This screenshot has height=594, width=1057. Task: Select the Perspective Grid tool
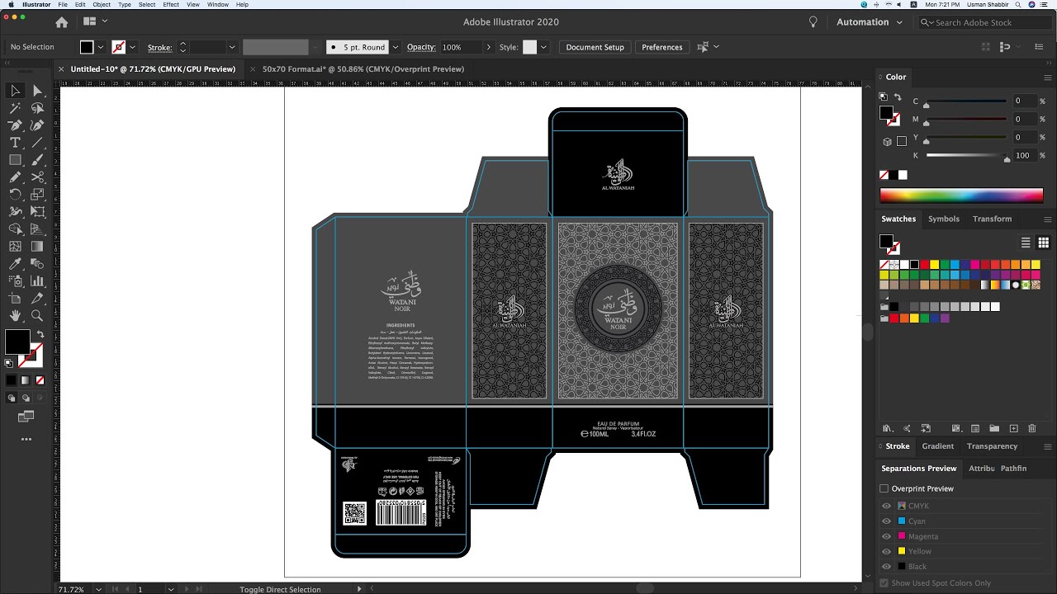(x=37, y=229)
